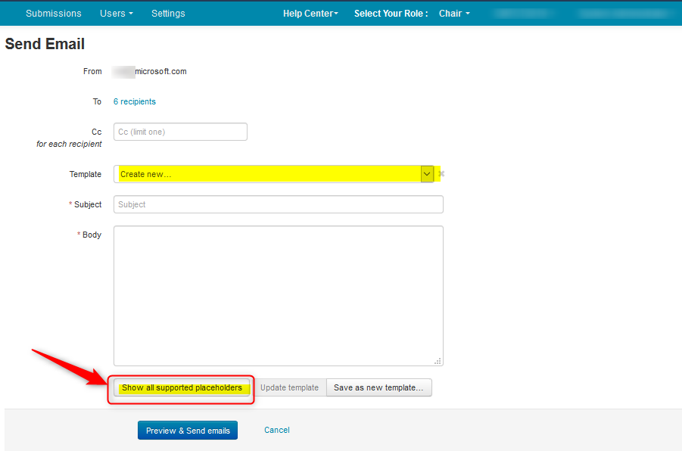The width and height of the screenshot is (682, 451).
Task: Open the 6 recipients link
Action: 135,101
